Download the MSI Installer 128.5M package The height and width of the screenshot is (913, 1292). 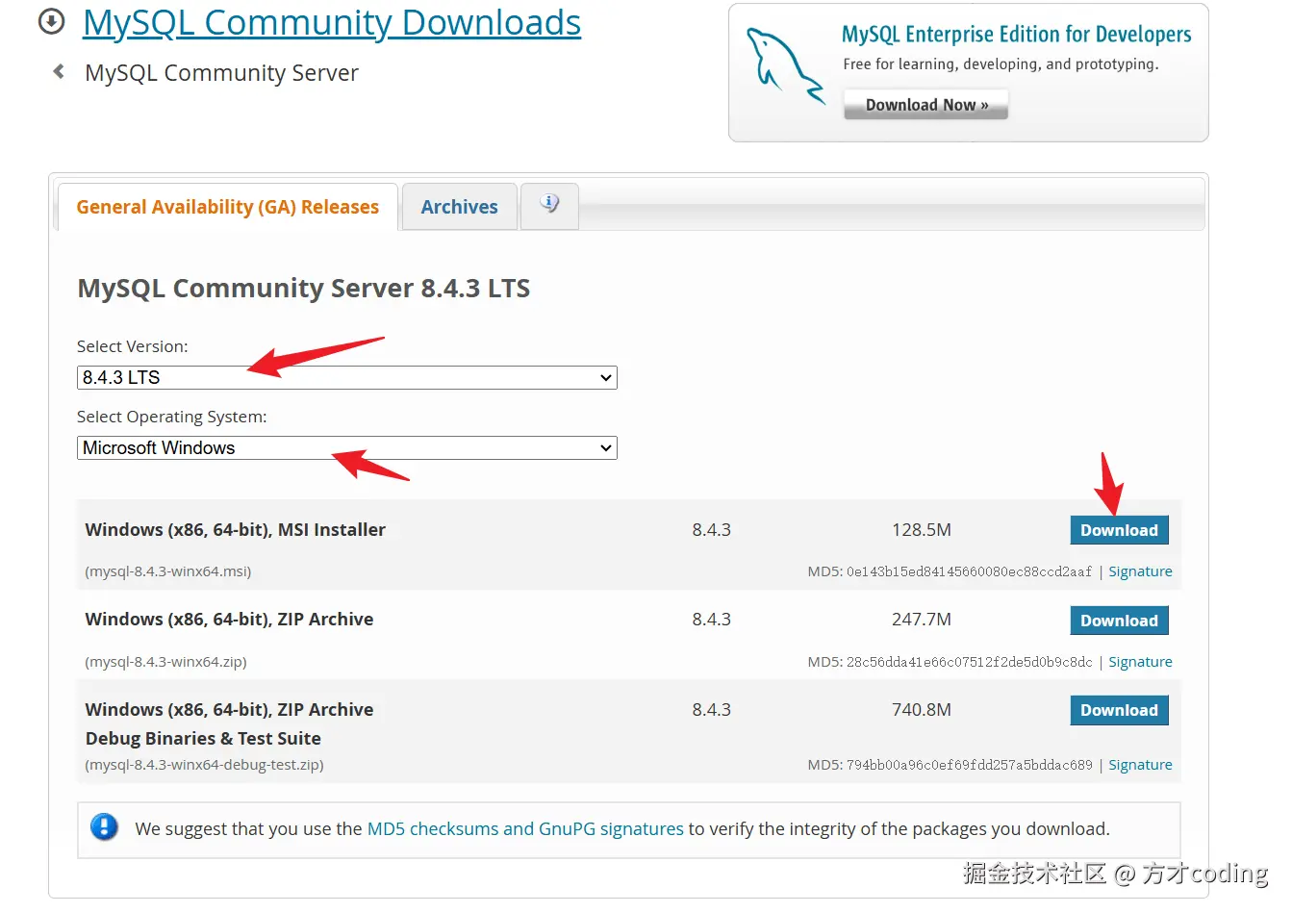(x=1119, y=530)
